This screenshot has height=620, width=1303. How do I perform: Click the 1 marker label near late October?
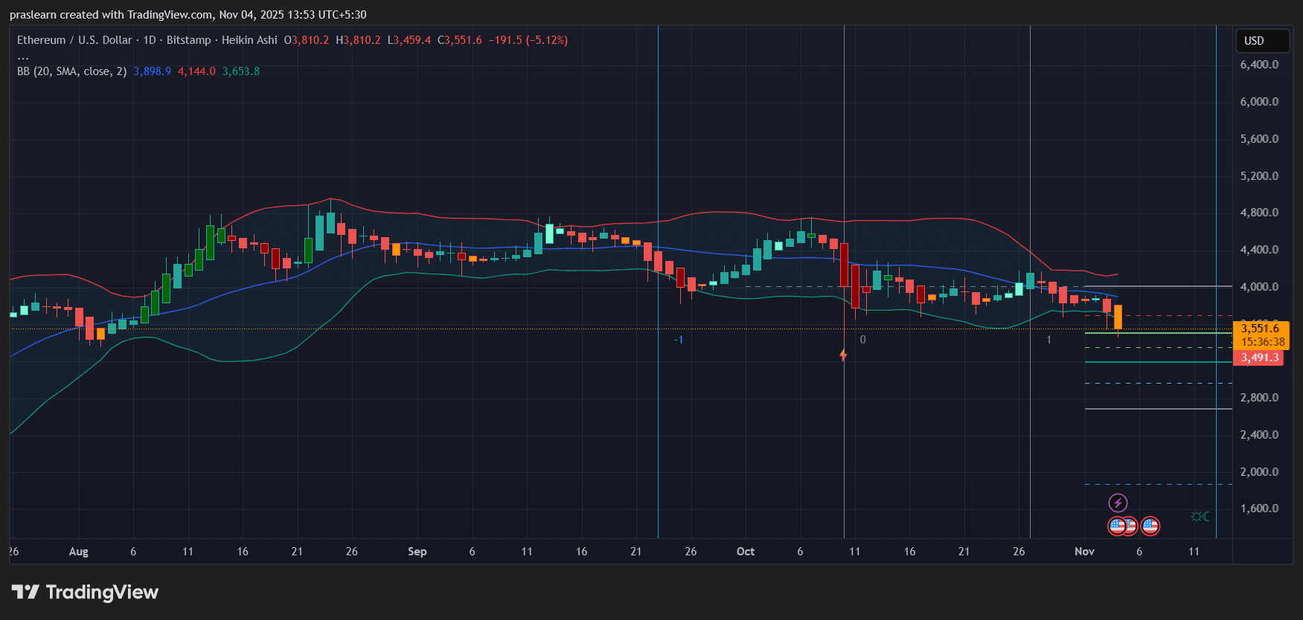click(x=1049, y=340)
